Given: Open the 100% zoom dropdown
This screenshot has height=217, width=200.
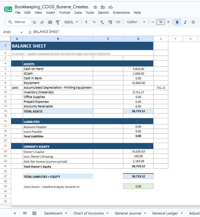Looking at the screenshot, I should click(x=71, y=22).
